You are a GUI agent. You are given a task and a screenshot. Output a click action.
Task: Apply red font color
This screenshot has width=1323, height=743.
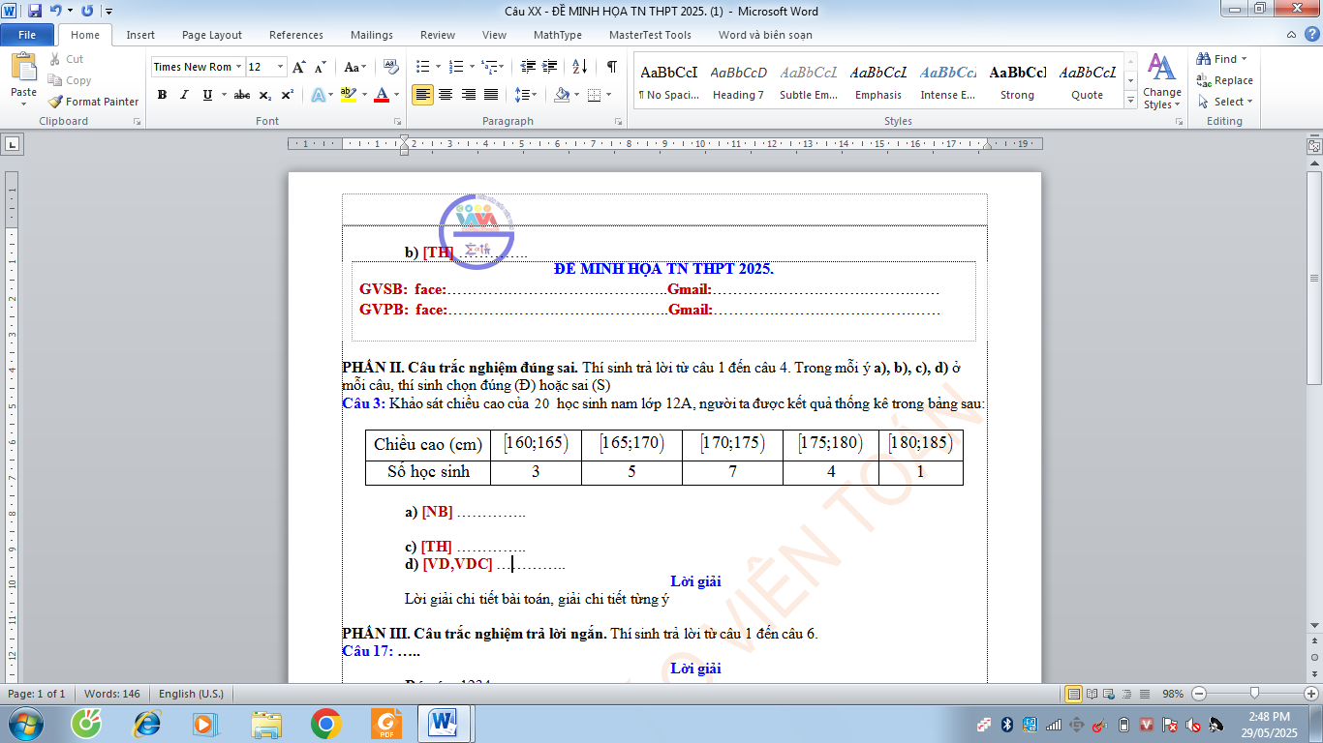pos(382,95)
